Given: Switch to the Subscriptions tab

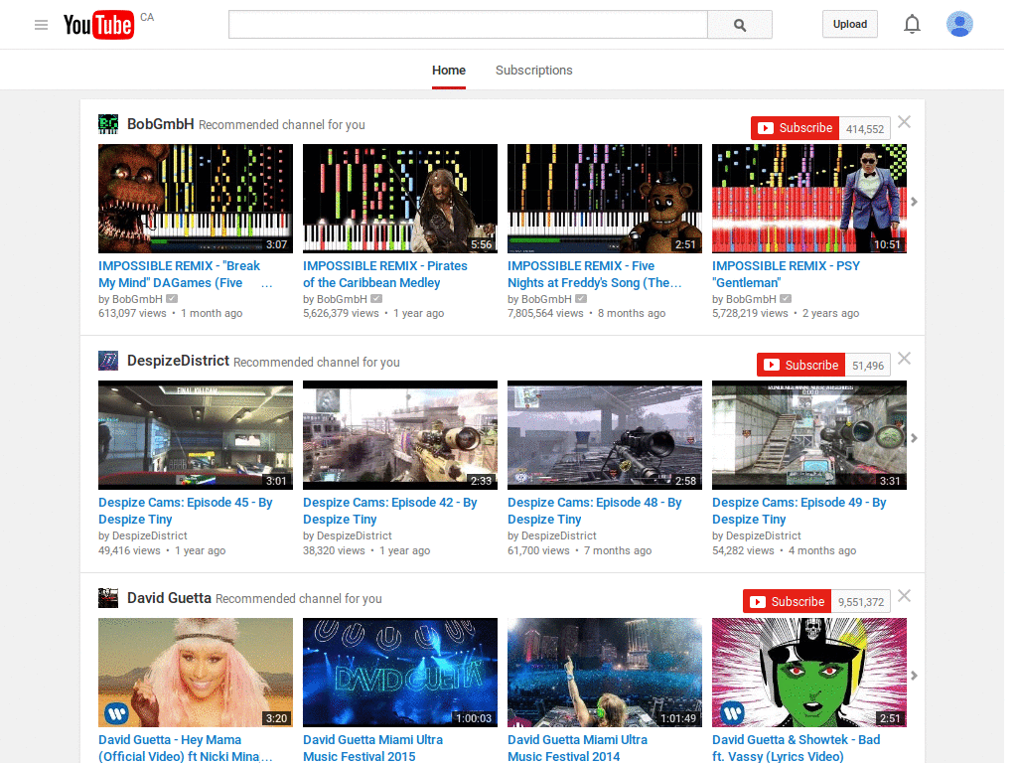Looking at the screenshot, I should pos(533,71).
